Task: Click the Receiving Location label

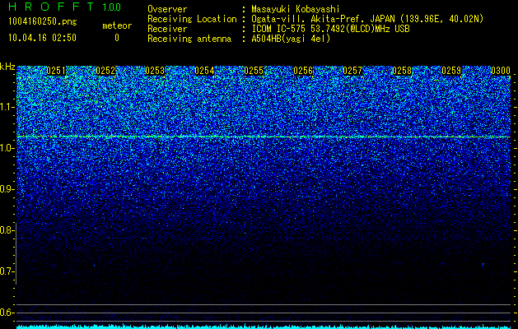Action: tap(192, 19)
